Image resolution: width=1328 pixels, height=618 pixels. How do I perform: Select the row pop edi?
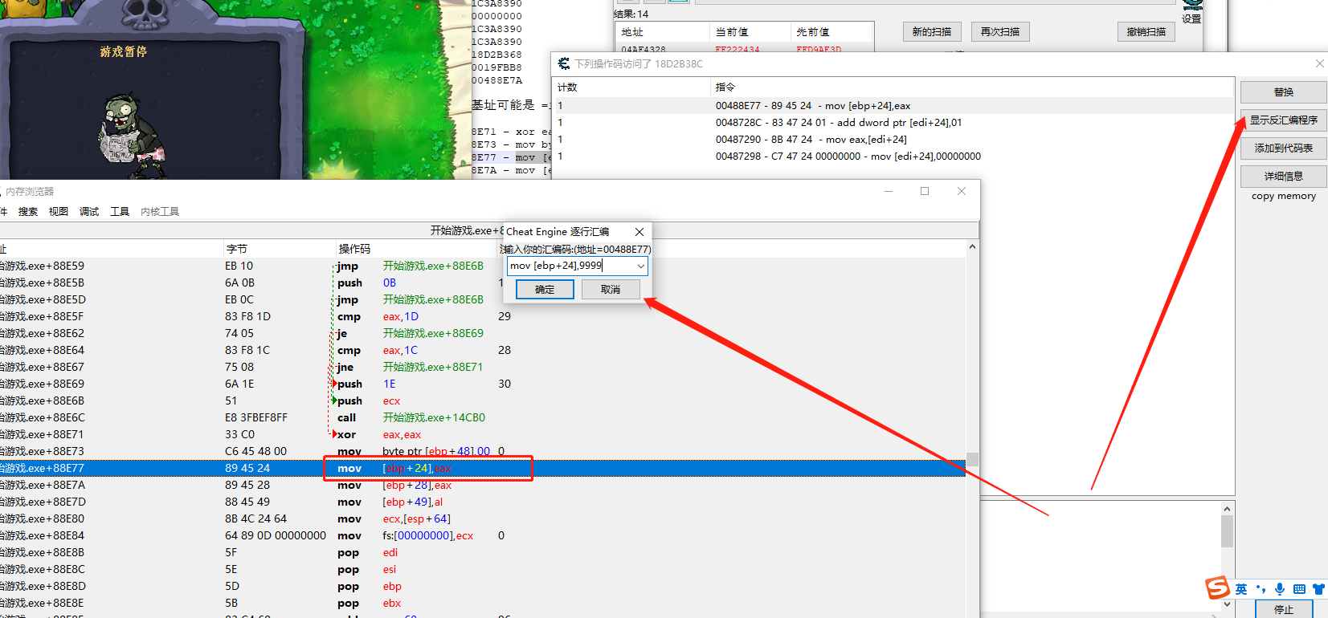pos(482,552)
